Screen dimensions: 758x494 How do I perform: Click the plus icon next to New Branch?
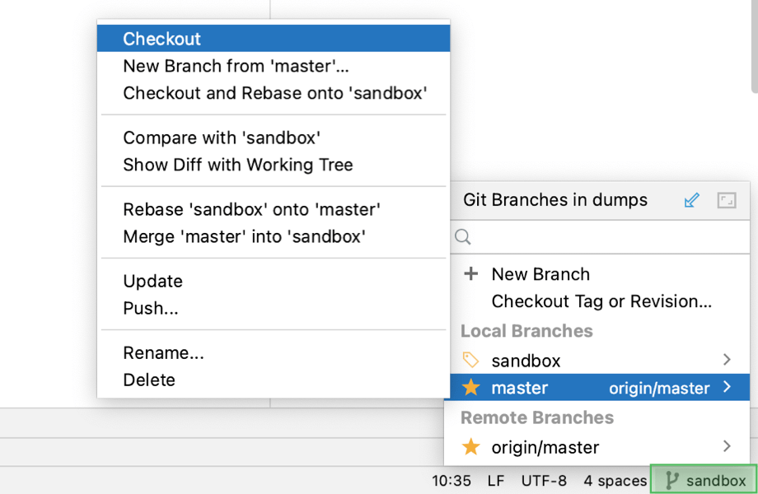pos(470,274)
